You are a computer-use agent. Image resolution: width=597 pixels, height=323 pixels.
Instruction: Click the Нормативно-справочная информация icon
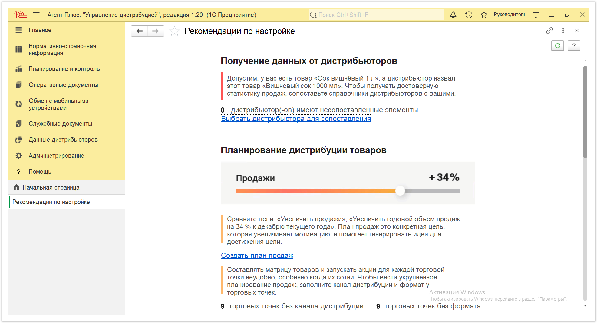click(19, 49)
